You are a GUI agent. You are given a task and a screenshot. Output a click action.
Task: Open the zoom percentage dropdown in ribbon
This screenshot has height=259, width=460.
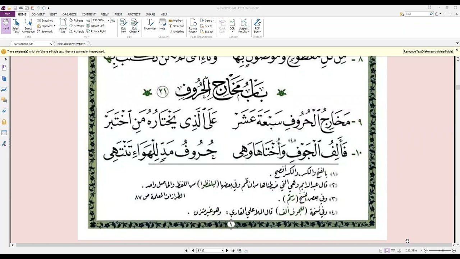(x=109, y=21)
